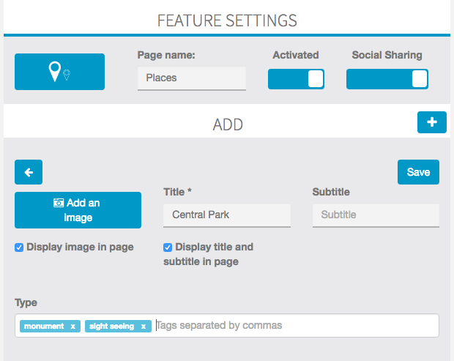Click the tags input in Type box
Image resolution: width=454 pixels, height=361 pixels.
click(293, 326)
